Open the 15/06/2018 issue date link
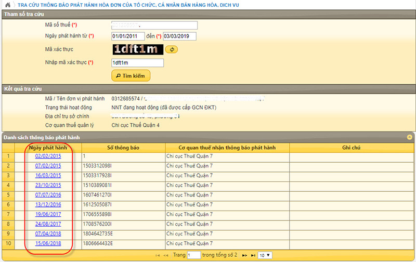The image size is (416, 262). point(48,243)
